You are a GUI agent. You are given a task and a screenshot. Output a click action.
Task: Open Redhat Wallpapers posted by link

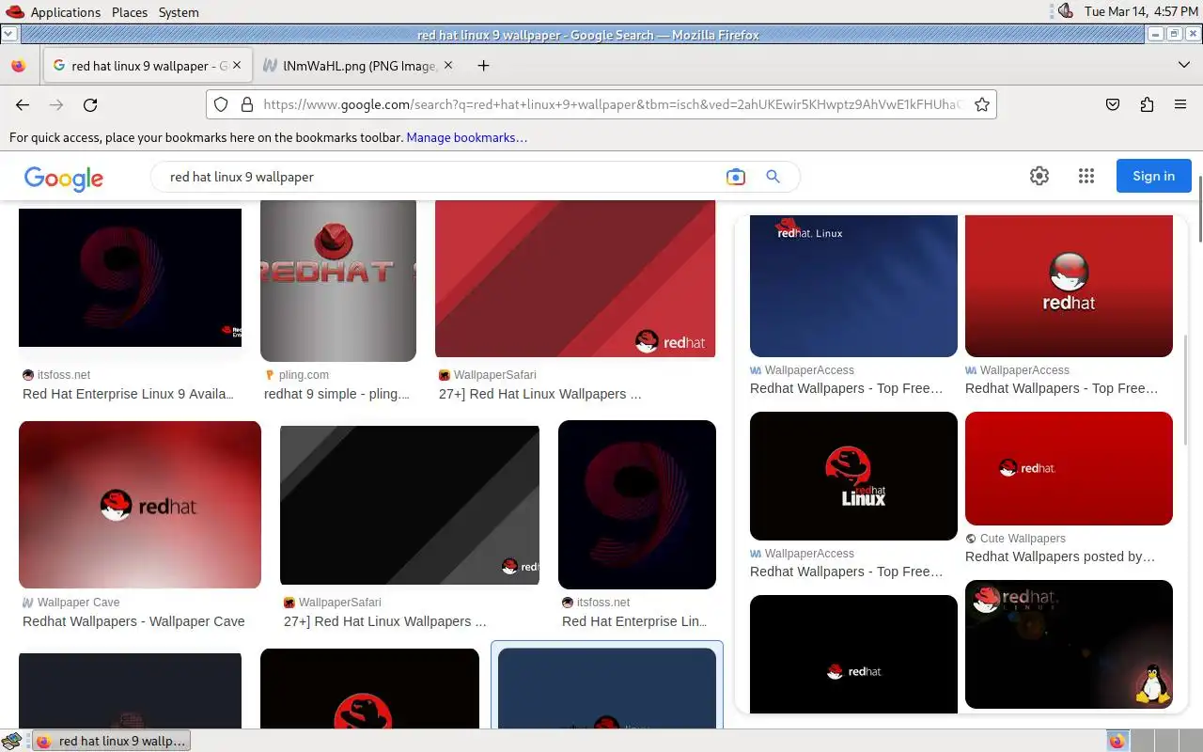[x=1060, y=556]
